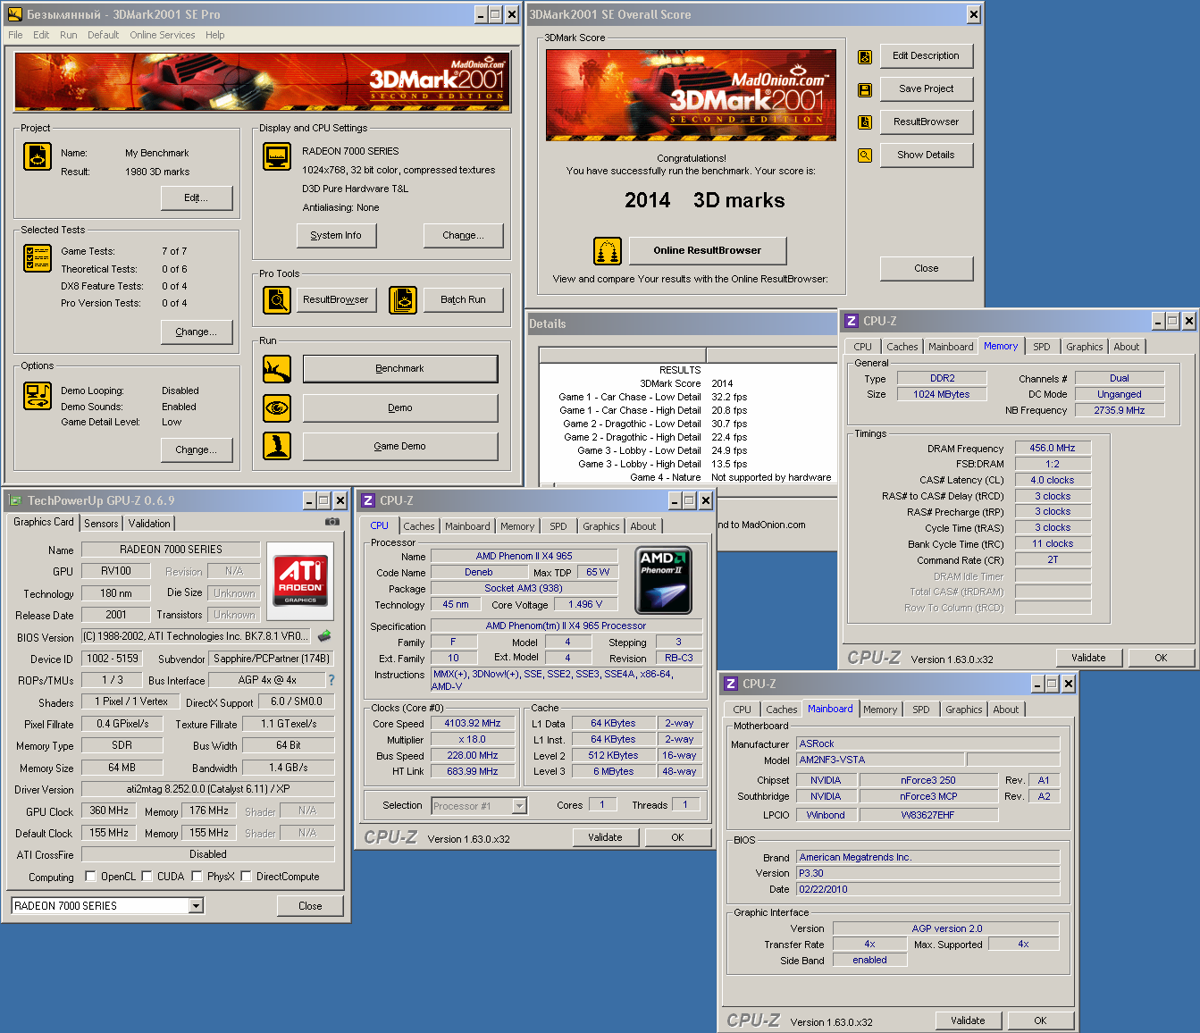Click the Edit Description icon in score window
This screenshot has width=1200, height=1033.
(x=865, y=56)
